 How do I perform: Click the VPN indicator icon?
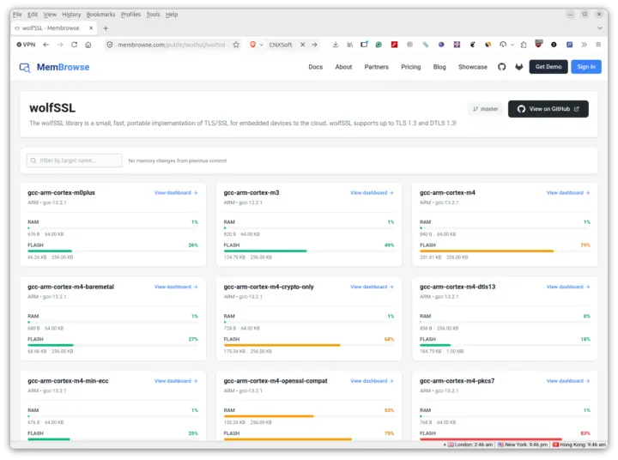[26, 45]
